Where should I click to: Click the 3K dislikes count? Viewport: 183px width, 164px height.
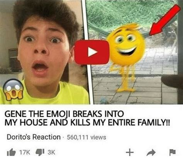point(51,152)
